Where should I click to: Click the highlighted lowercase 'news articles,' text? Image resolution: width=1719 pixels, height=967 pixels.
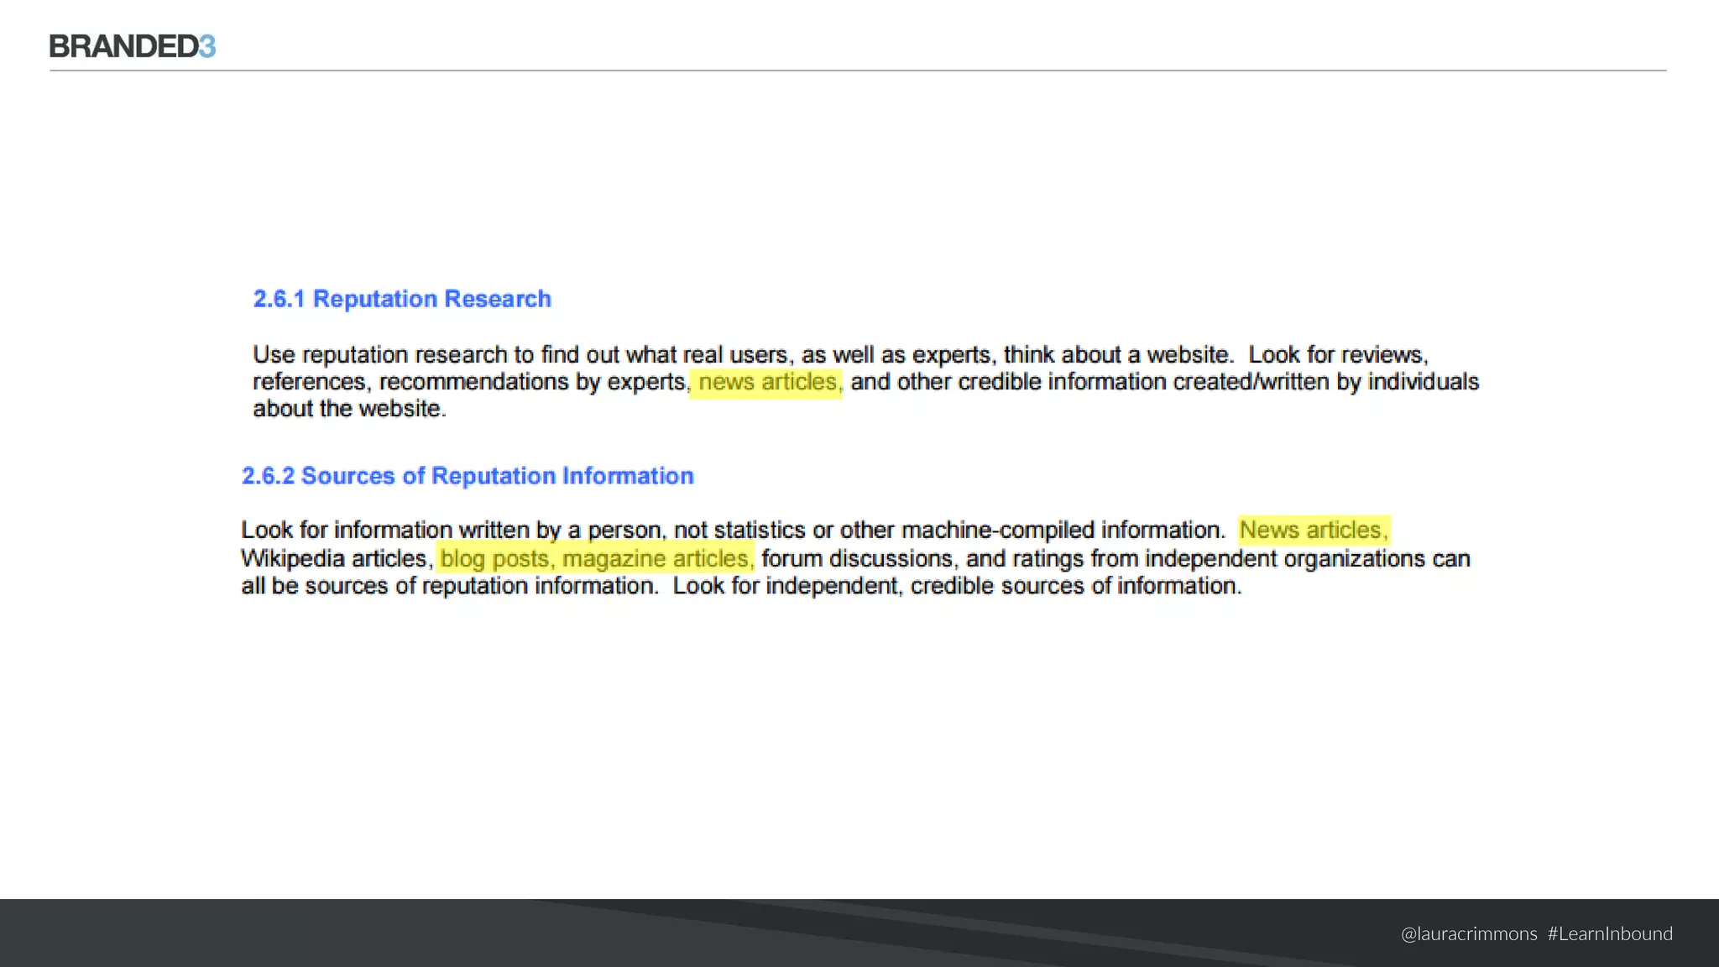pyautogui.click(x=767, y=382)
